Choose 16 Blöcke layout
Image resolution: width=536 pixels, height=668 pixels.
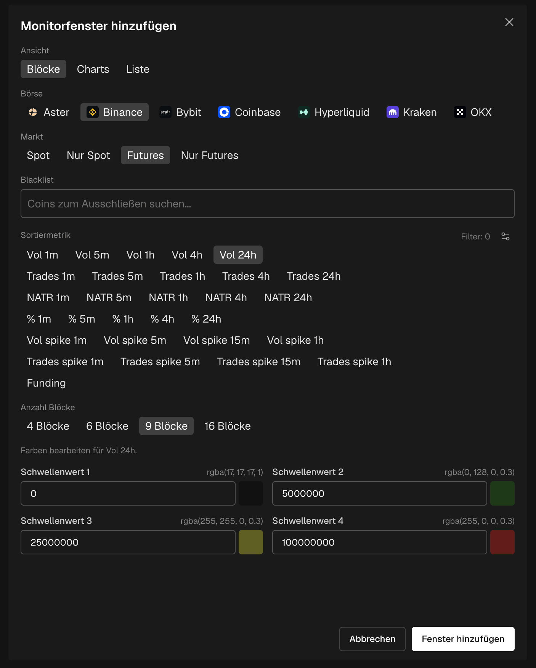(x=228, y=426)
